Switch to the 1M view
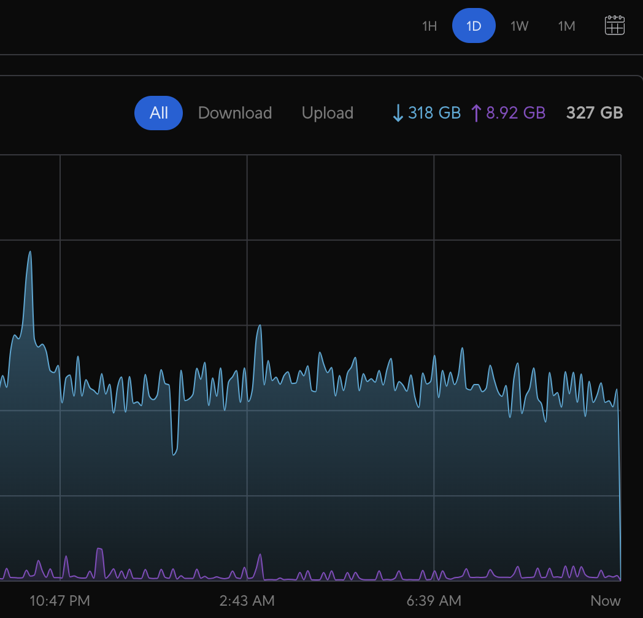Viewport: 643px width, 618px height. pos(566,26)
